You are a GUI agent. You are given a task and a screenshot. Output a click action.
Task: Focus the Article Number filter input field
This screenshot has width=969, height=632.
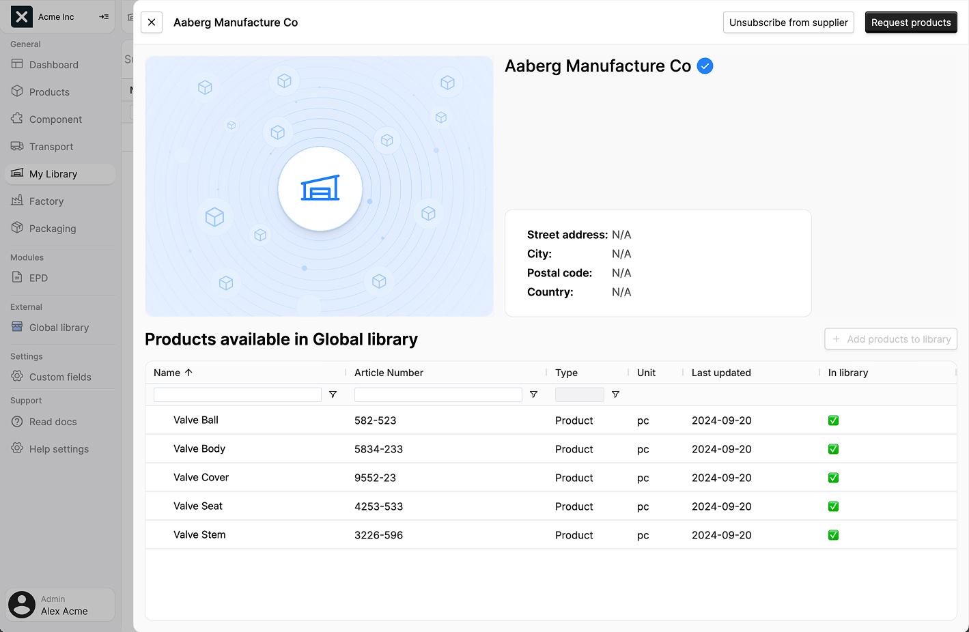click(438, 394)
